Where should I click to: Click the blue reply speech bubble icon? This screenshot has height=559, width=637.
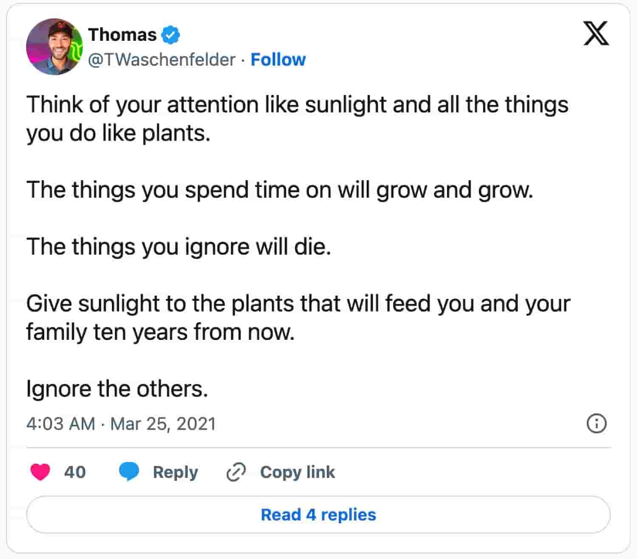click(x=129, y=472)
